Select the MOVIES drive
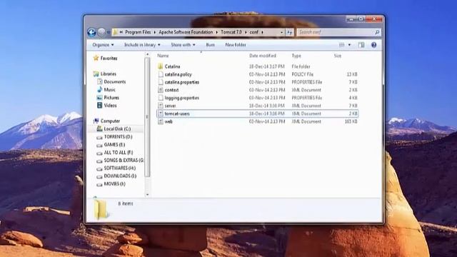The image size is (457, 257). (114, 184)
